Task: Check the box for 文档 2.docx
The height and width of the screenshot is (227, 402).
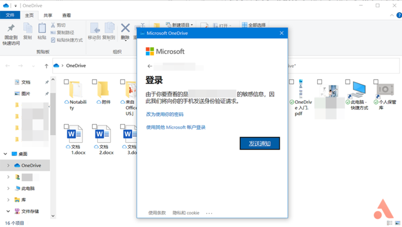Action: click(94, 127)
